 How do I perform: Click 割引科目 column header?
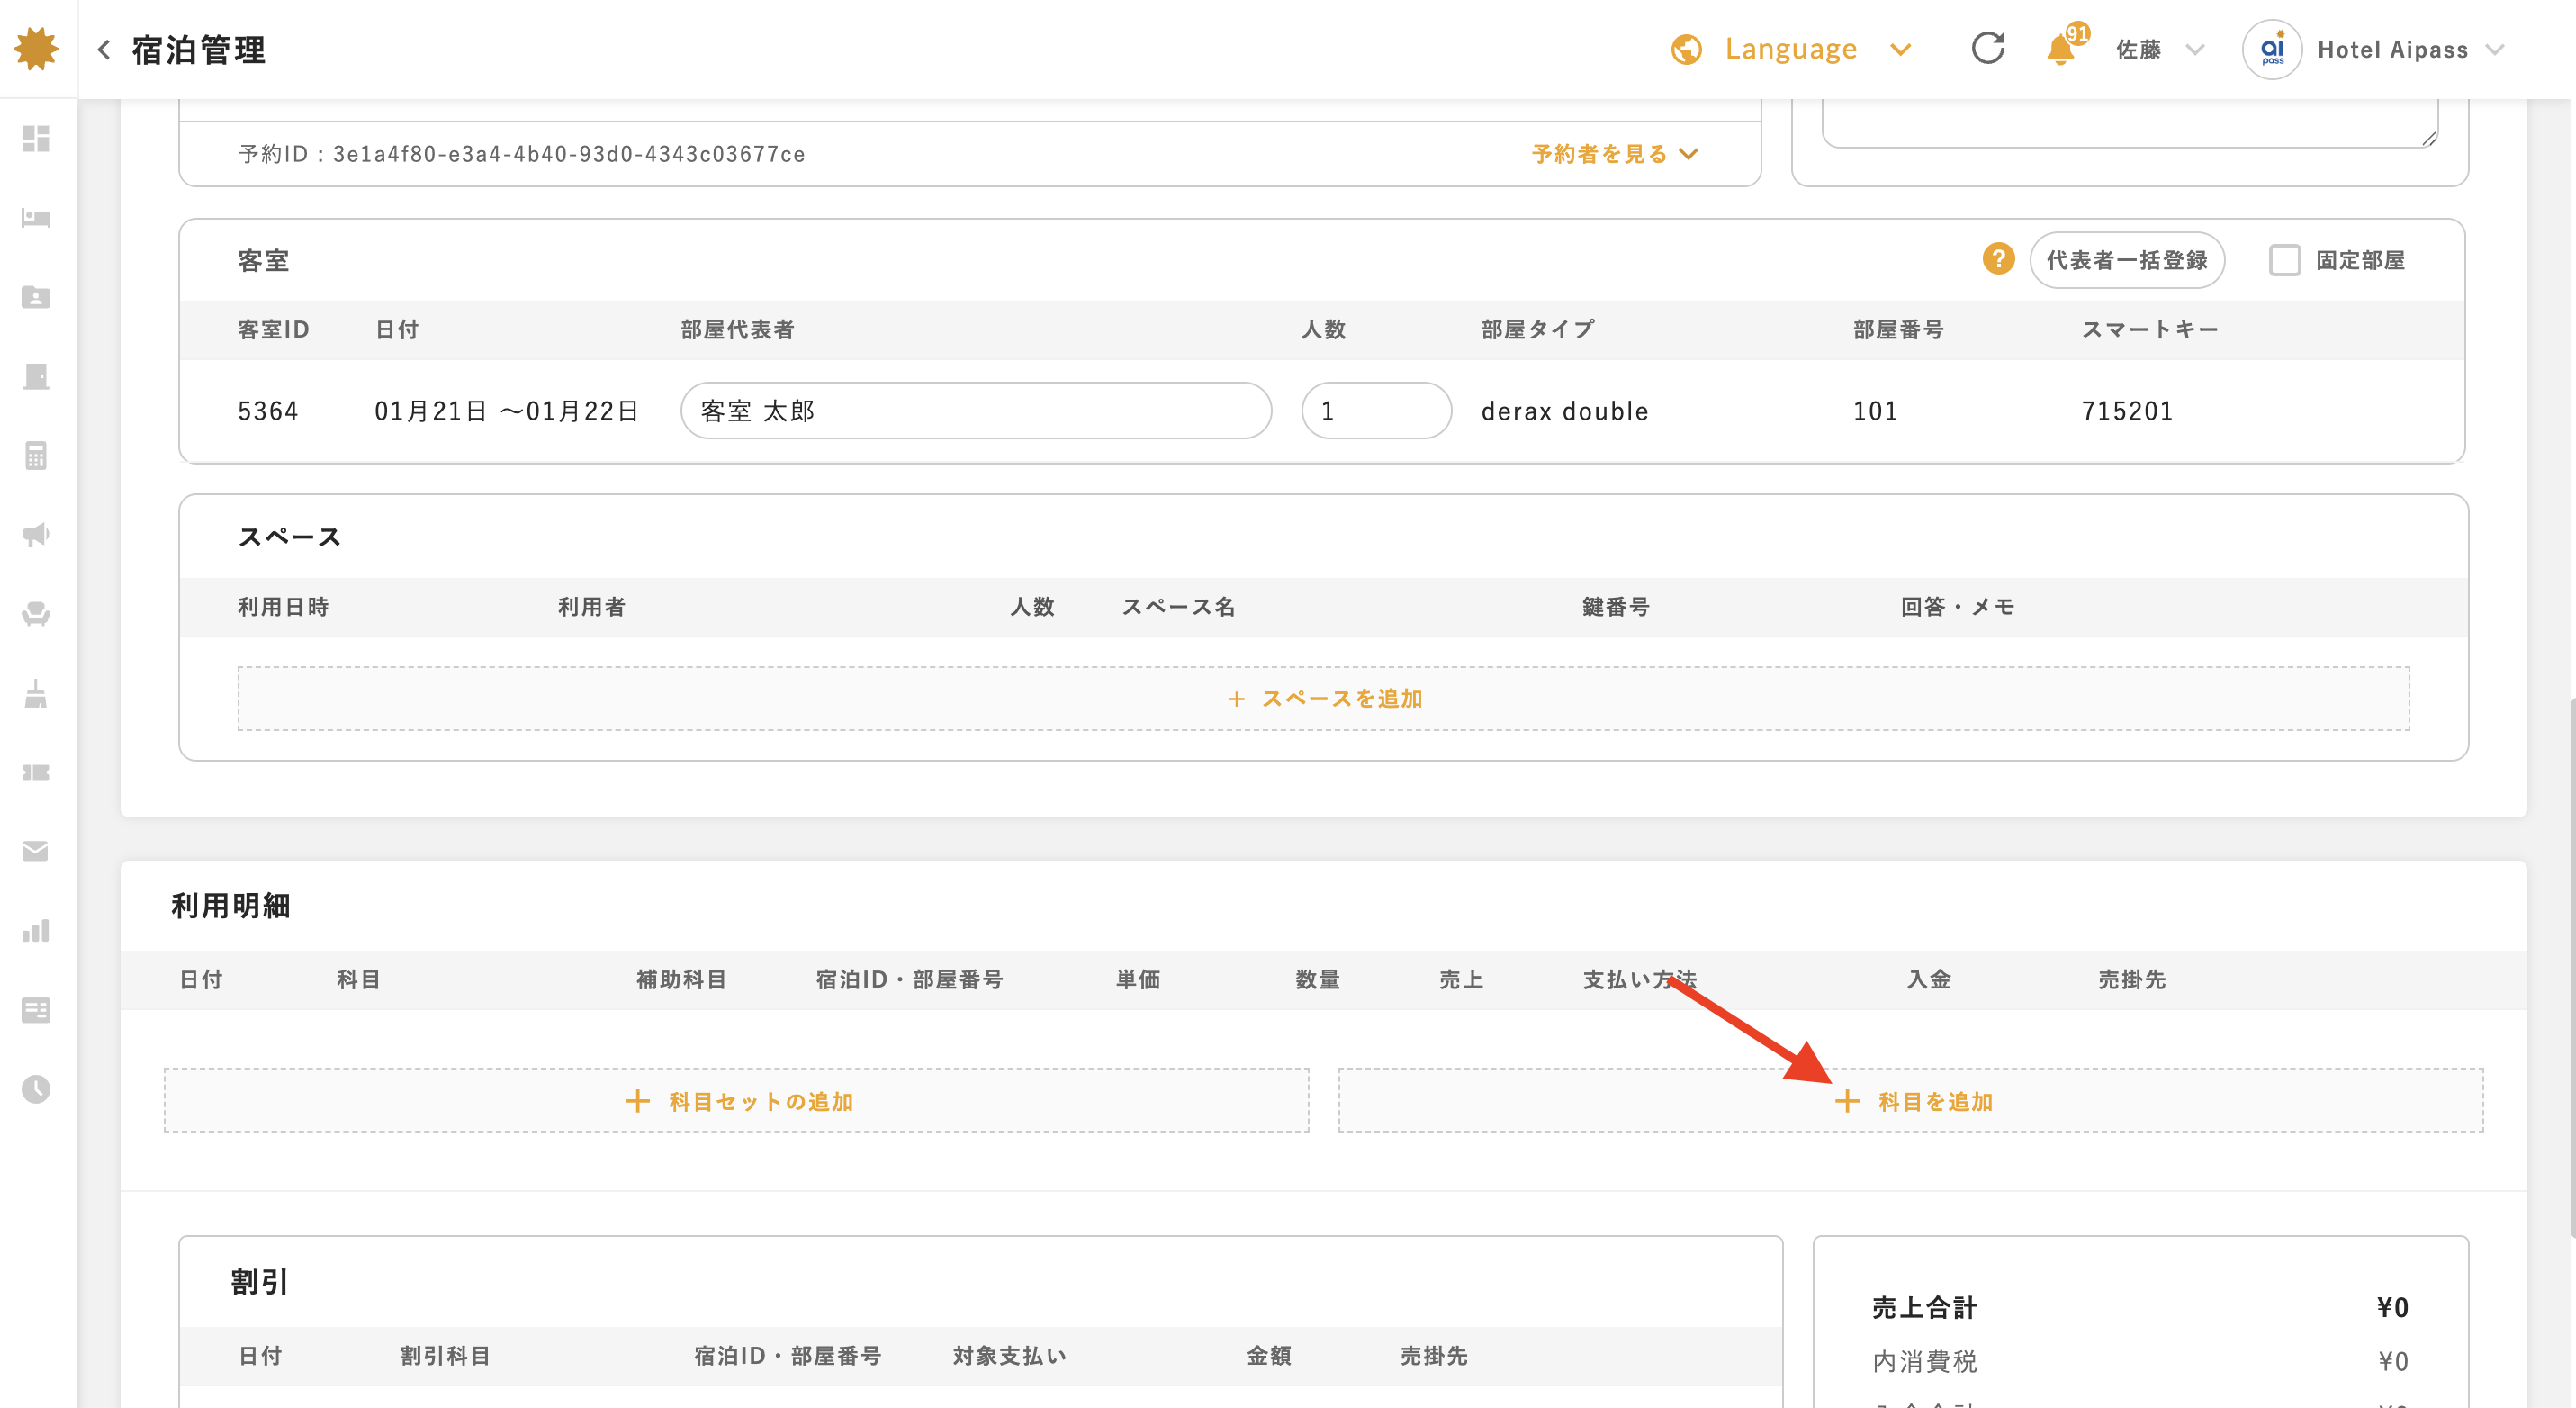tap(445, 1356)
